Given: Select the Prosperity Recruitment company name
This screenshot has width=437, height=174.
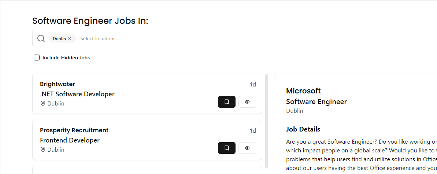Looking at the screenshot, I should pyautogui.click(x=74, y=130).
